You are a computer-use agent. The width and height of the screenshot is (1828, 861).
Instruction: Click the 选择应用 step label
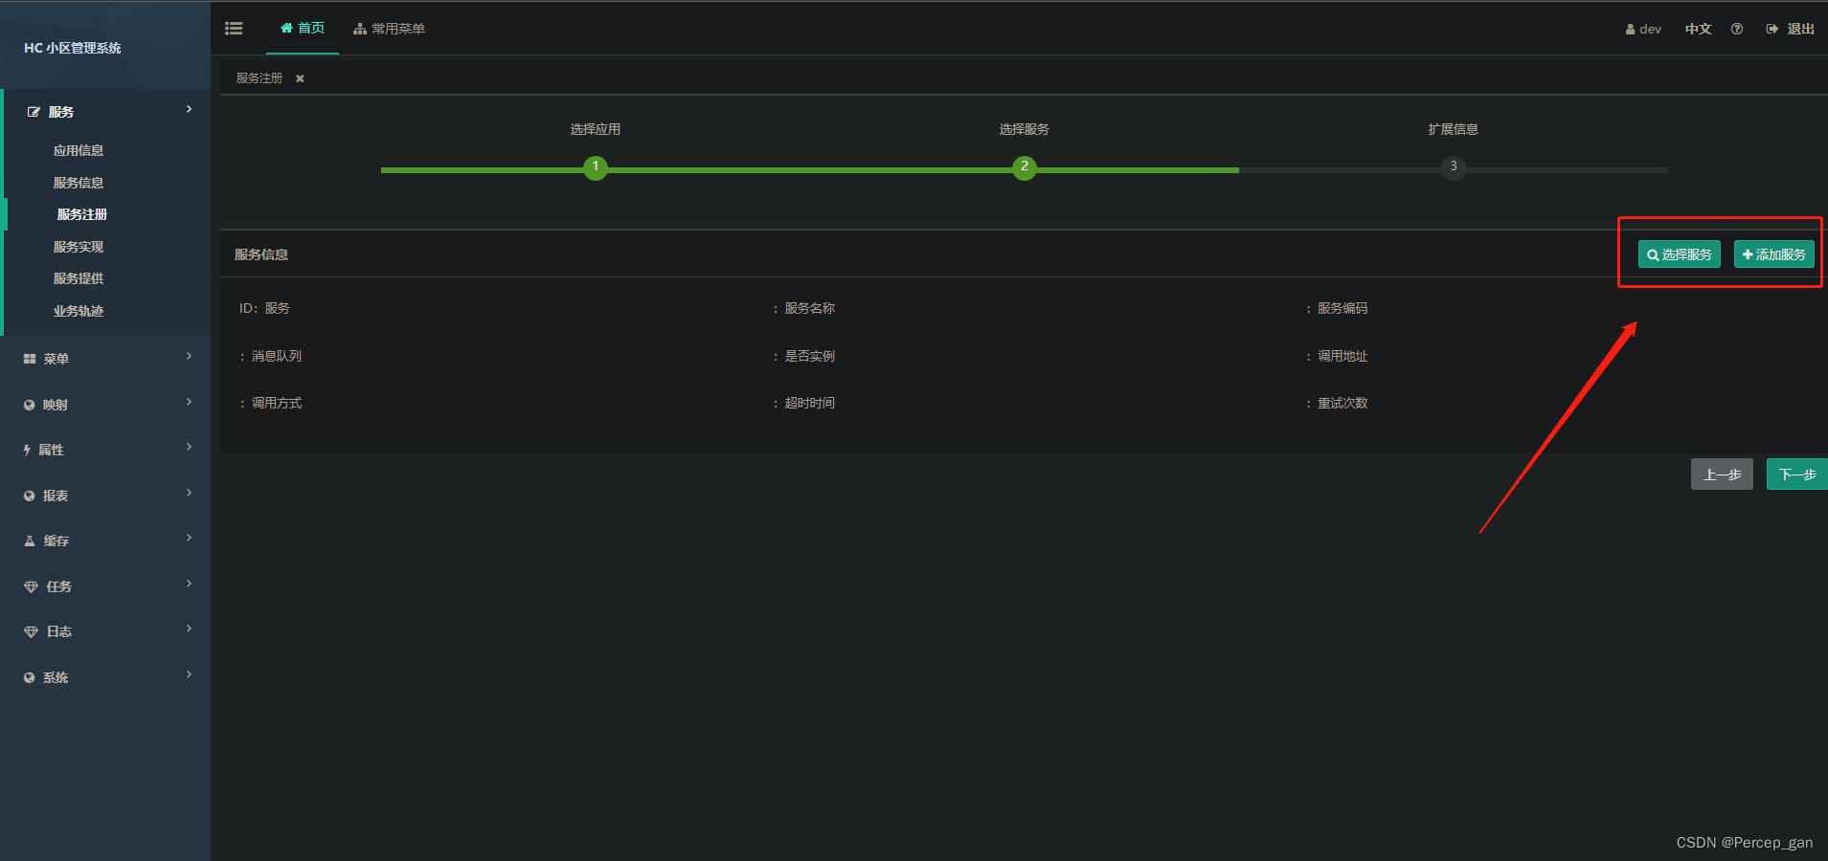point(596,129)
